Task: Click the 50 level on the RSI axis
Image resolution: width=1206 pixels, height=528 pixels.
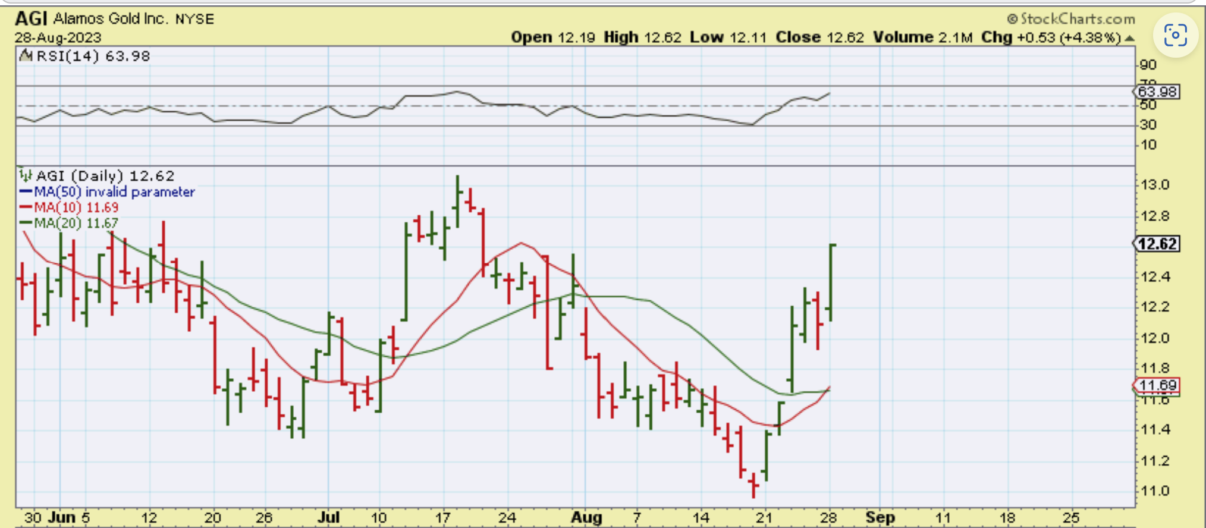Action: tap(1148, 105)
